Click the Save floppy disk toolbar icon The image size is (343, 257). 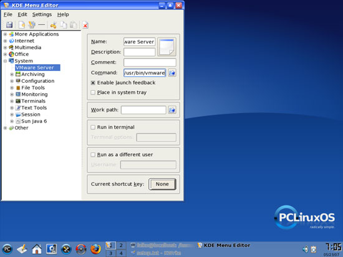(9, 25)
